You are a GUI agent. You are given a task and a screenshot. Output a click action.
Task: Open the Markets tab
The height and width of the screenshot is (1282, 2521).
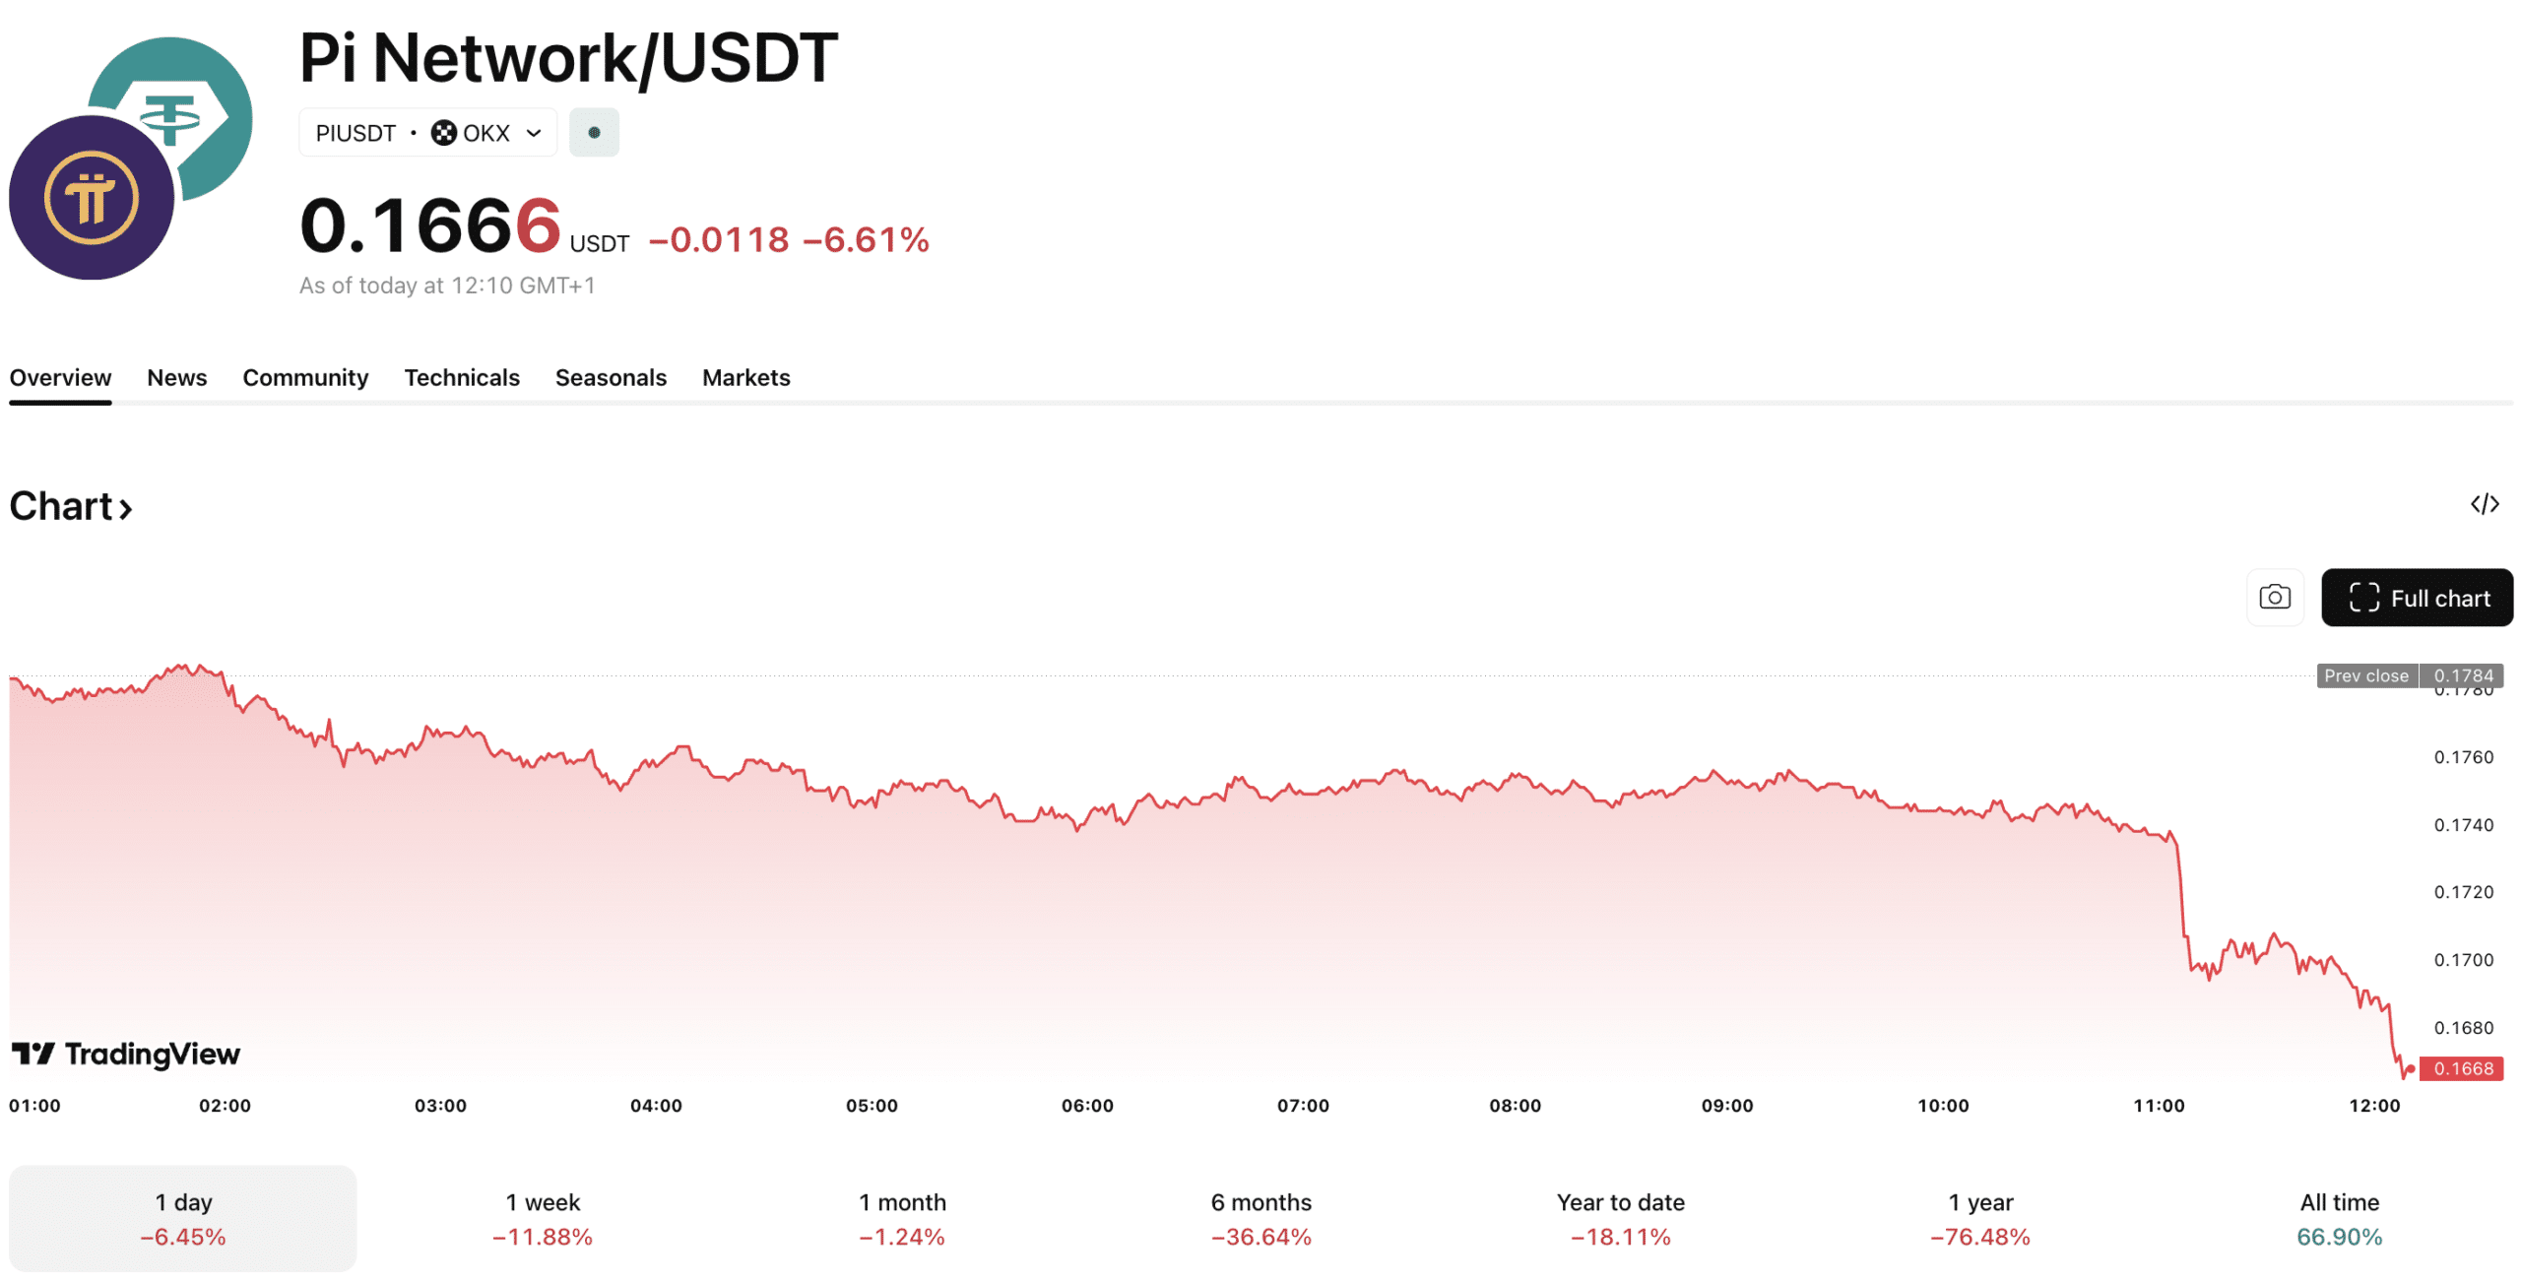[x=745, y=378]
